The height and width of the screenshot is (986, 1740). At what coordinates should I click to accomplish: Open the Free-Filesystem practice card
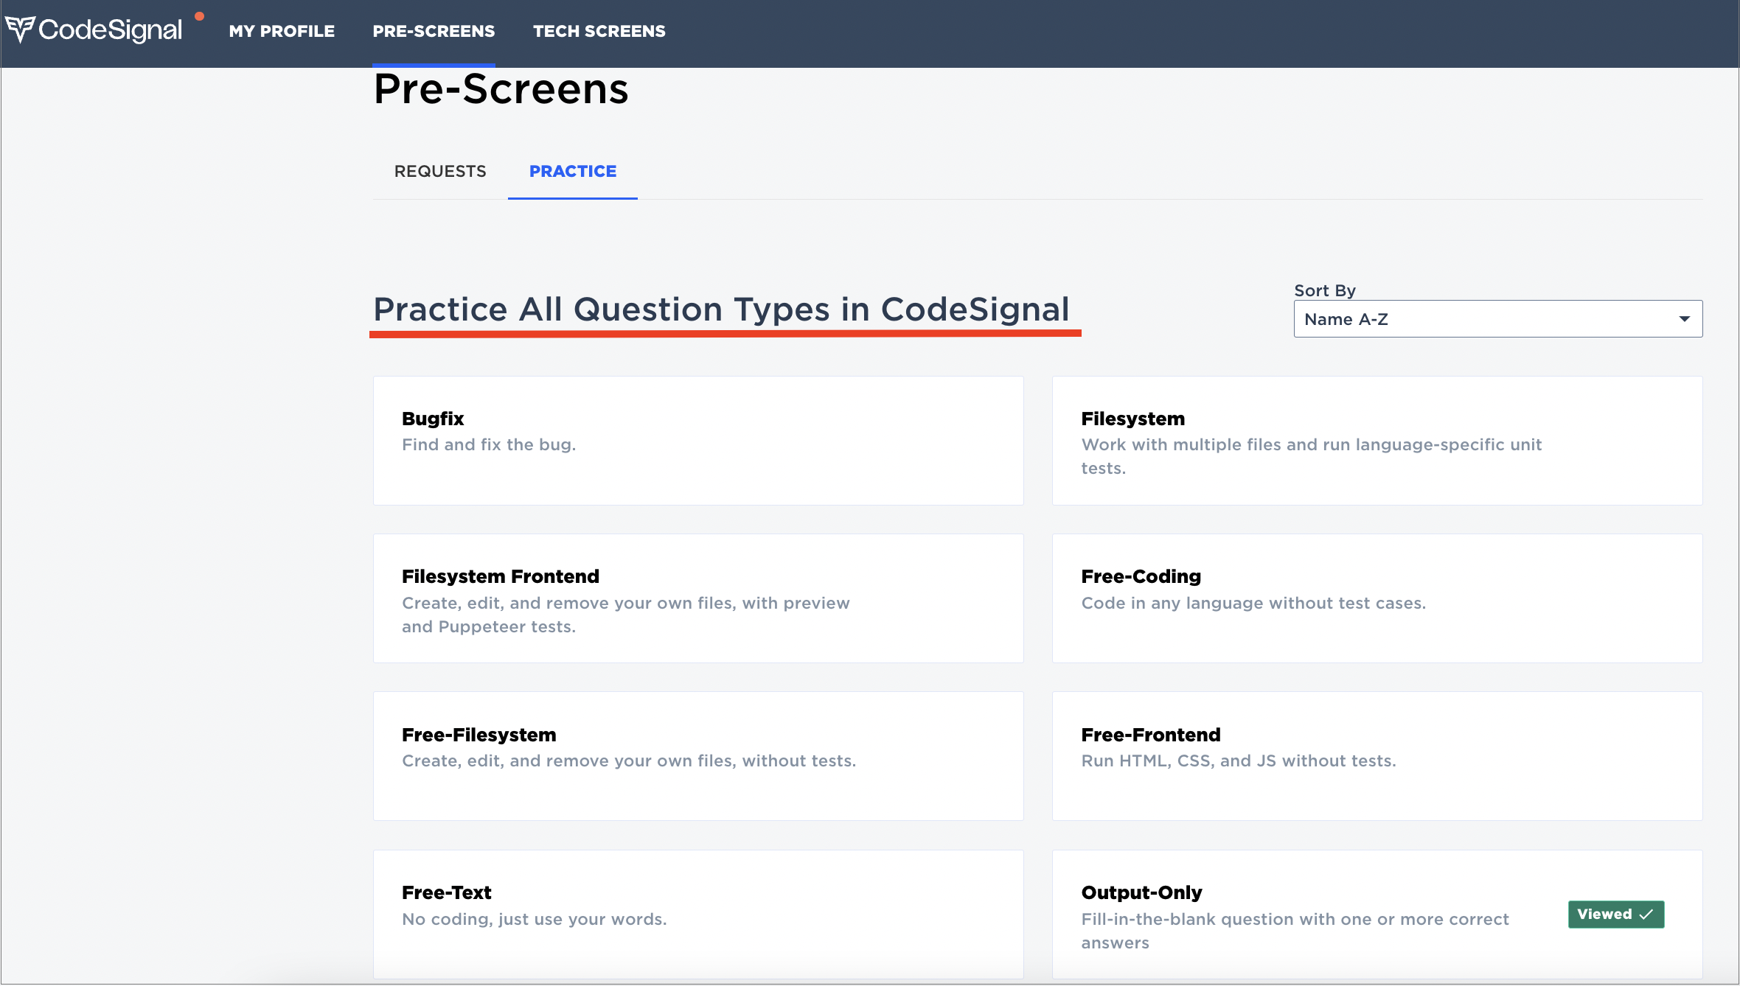[x=697, y=755]
